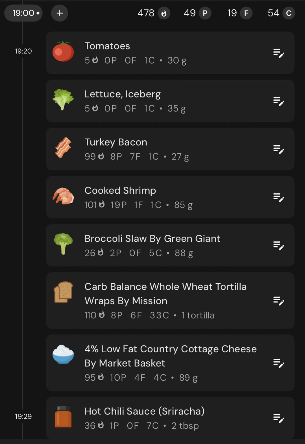The width and height of the screenshot is (305, 444).
Task: Tap the tomato food icon
Action: click(63, 52)
